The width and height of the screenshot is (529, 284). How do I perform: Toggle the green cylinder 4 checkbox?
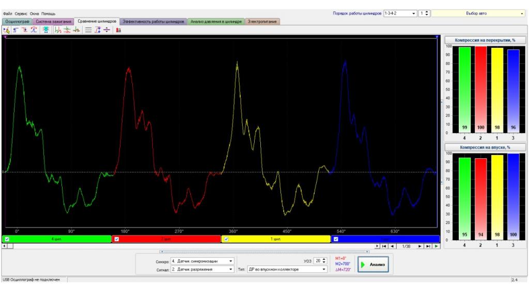point(7,239)
